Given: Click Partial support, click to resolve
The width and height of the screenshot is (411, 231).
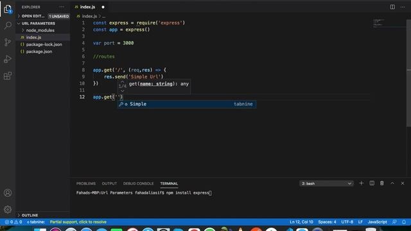Looking at the screenshot, I should click(x=78, y=222).
